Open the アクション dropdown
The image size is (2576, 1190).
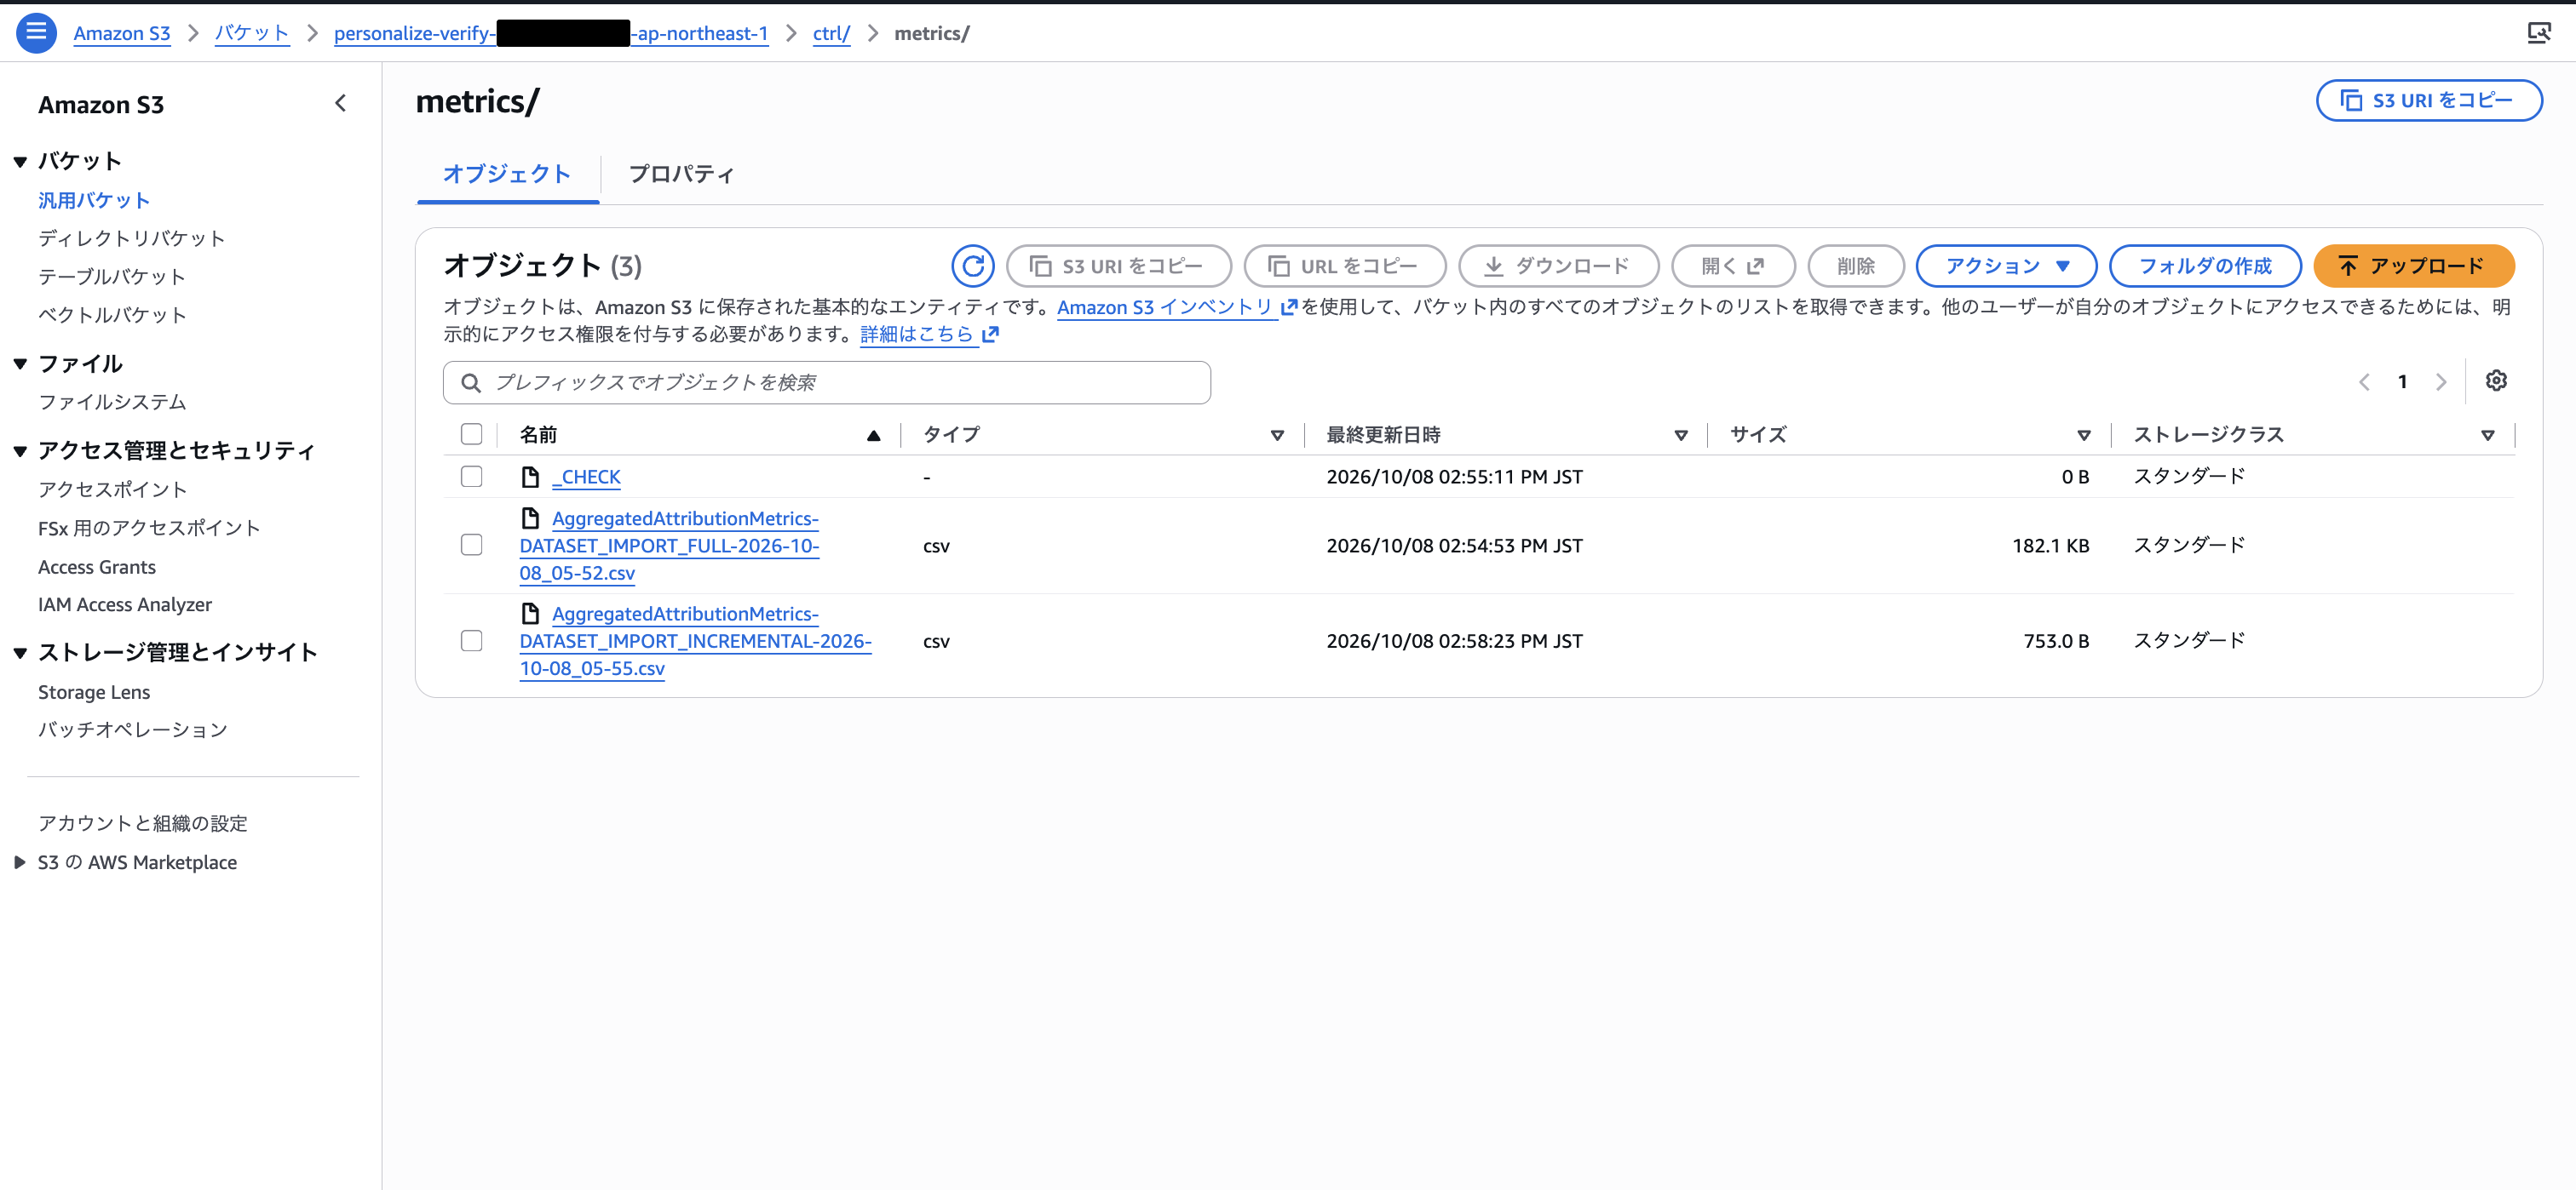[x=2005, y=266]
